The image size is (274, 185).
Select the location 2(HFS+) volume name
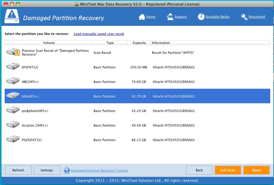[x=35, y=125]
